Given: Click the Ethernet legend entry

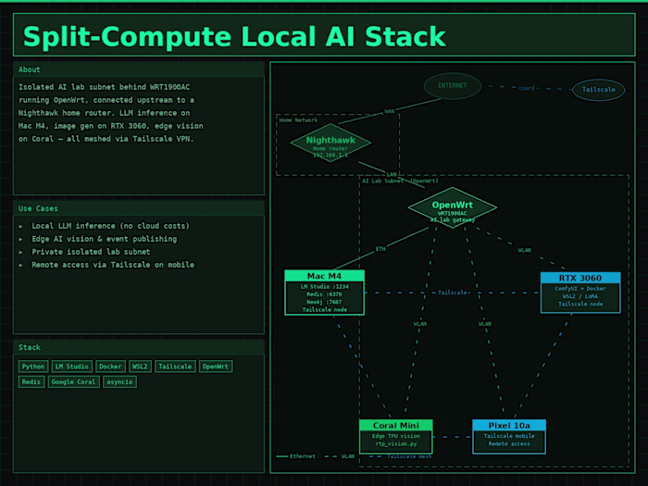Looking at the screenshot, I should (296, 456).
